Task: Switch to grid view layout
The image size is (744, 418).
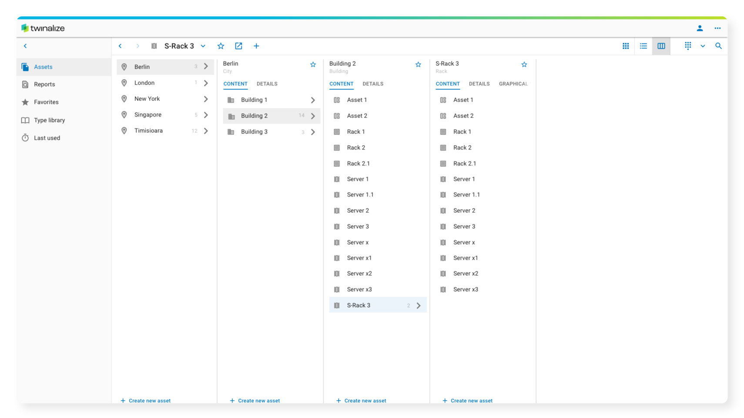Action: (626, 46)
